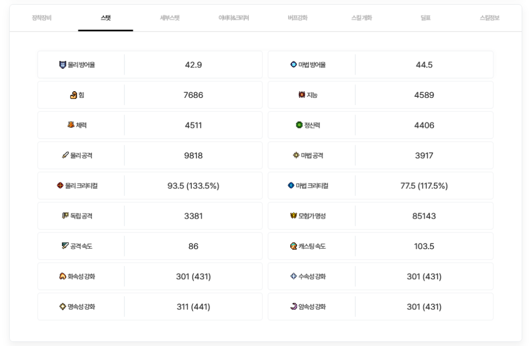Click the 지능 intelligence icon

[x=302, y=95]
